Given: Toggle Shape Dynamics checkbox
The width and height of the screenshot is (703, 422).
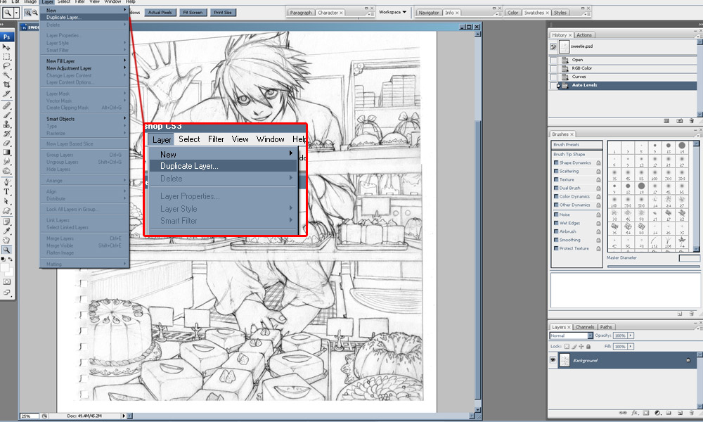Looking at the screenshot, I should click(556, 162).
